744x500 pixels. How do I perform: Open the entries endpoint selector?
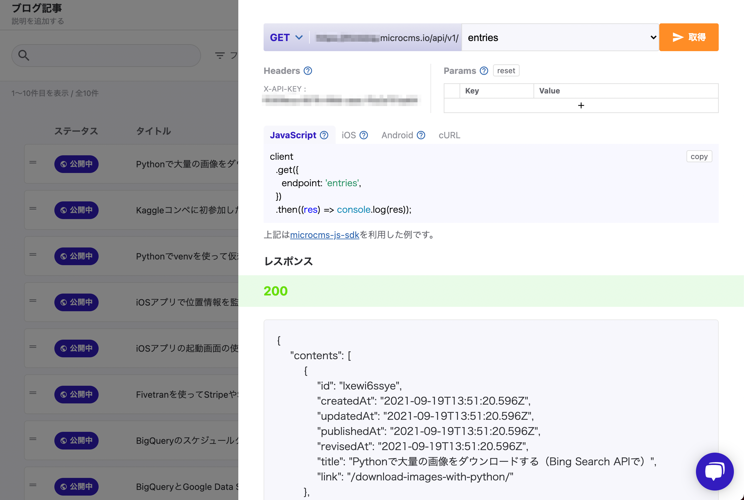[560, 38]
